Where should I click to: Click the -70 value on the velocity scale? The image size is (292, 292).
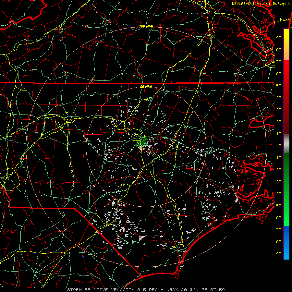click(277, 230)
